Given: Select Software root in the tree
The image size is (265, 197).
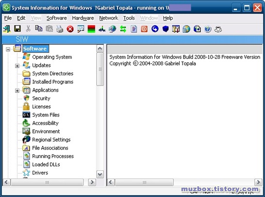Looking at the screenshot, I should pyautogui.click(x=35, y=49).
